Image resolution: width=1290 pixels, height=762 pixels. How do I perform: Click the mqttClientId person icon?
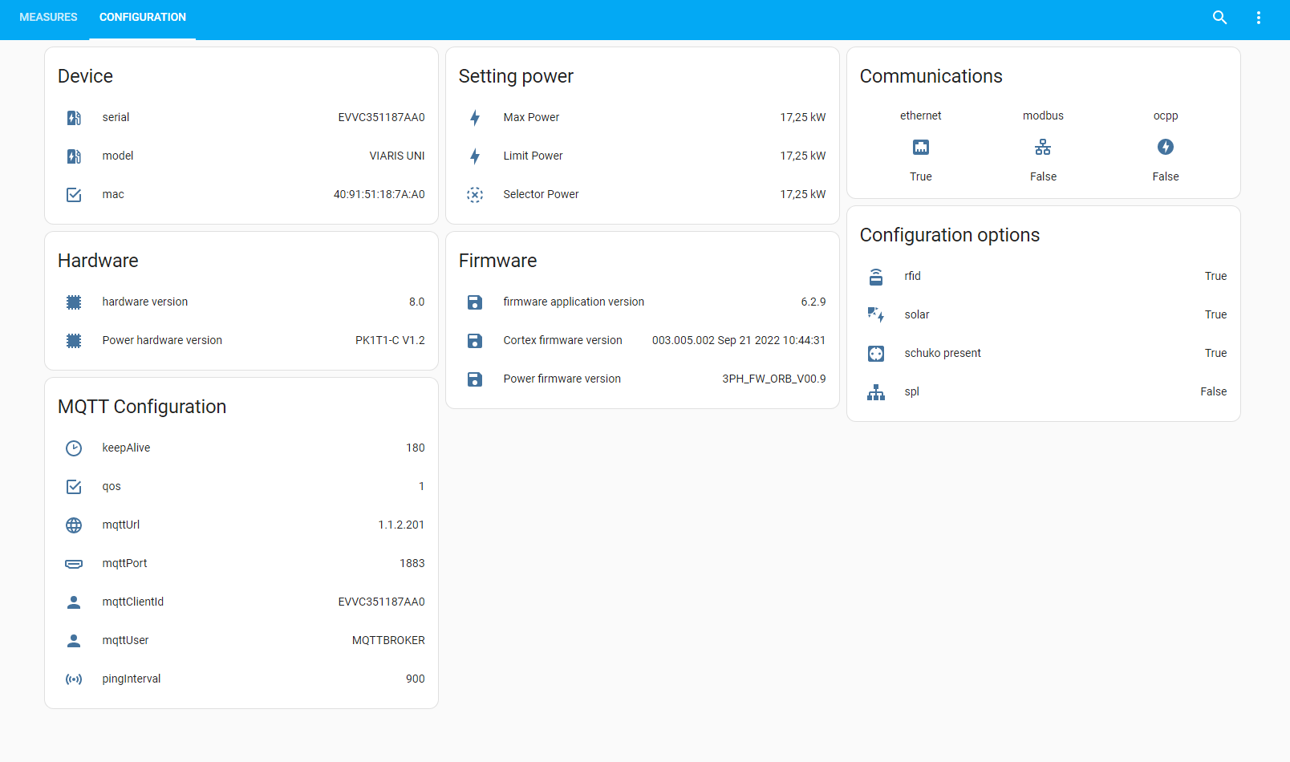(x=74, y=602)
